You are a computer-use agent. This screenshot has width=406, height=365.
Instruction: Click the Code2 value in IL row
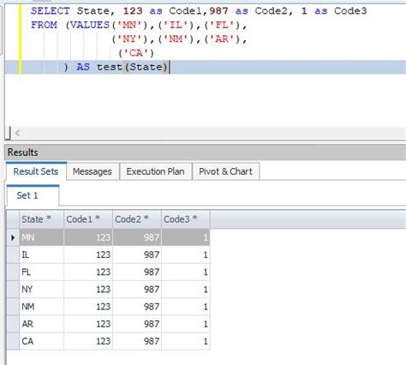137,254
